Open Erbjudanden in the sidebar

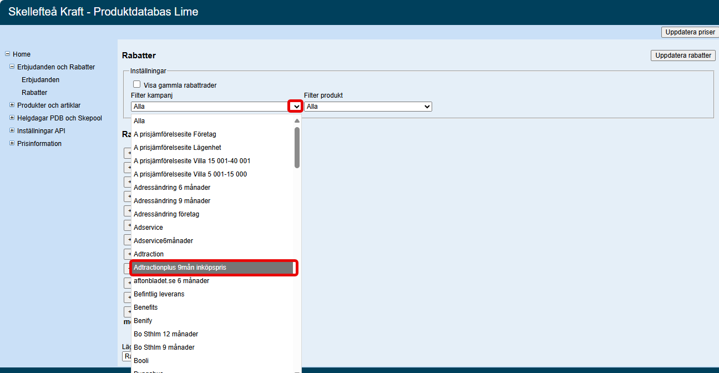pyautogui.click(x=40, y=80)
